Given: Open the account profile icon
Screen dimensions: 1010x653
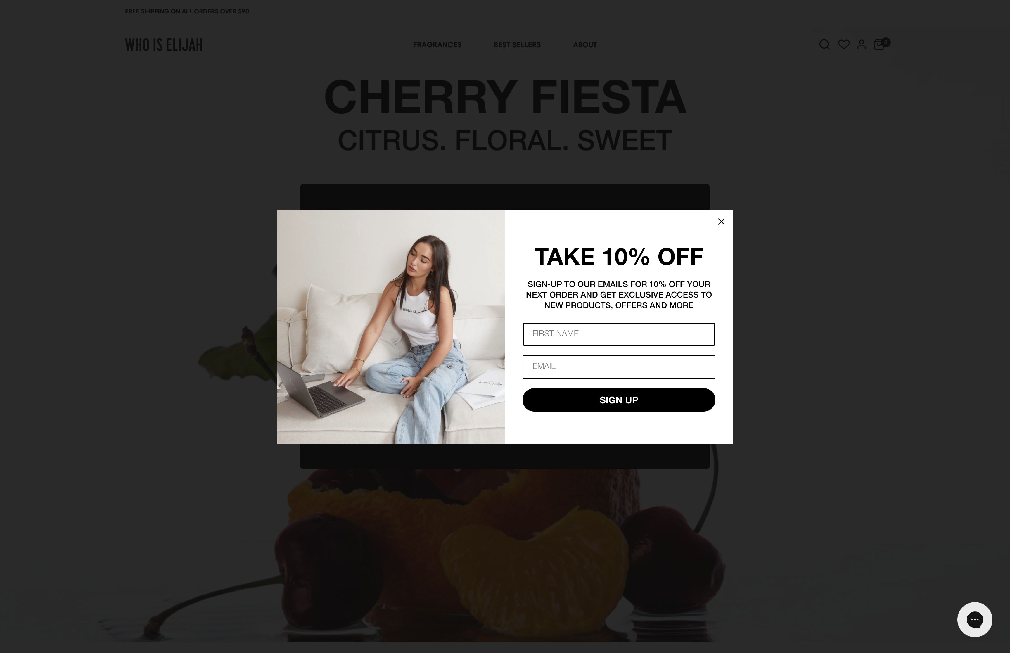Looking at the screenshot, I should [861, 44].
